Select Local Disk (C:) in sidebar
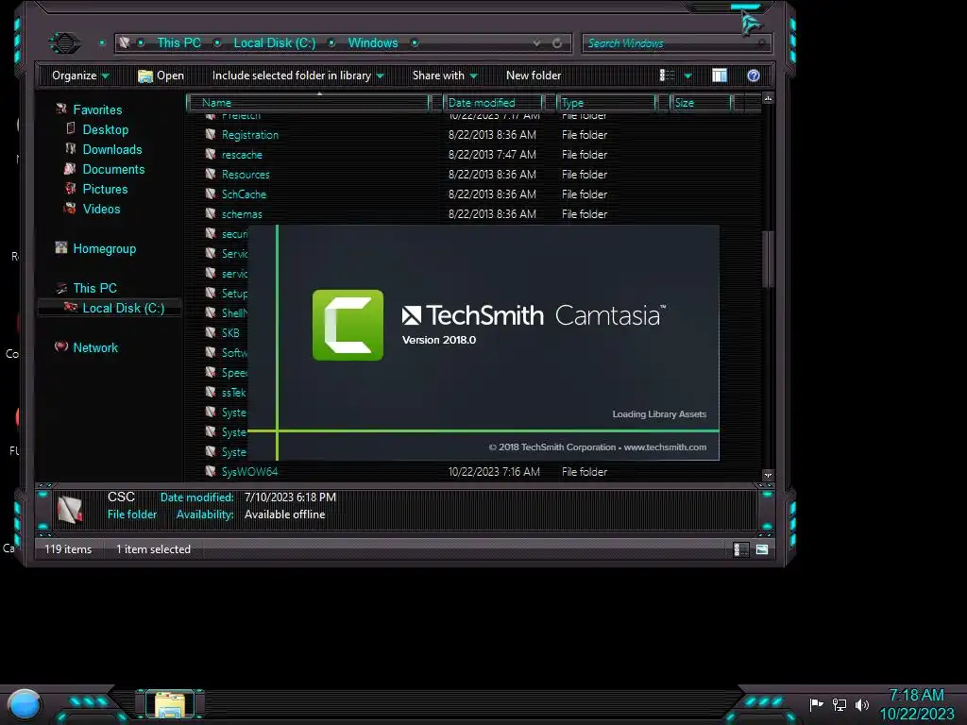967x725 pixels. point(124,308)
